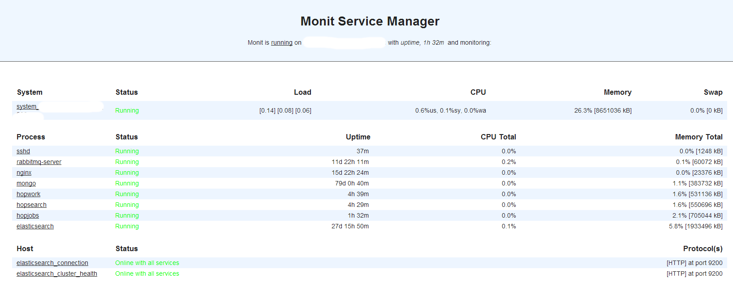The width and height of the screenshot is (733, 286).
Task: Click the rabbitmq-server process link
Action: click(39, 162)
